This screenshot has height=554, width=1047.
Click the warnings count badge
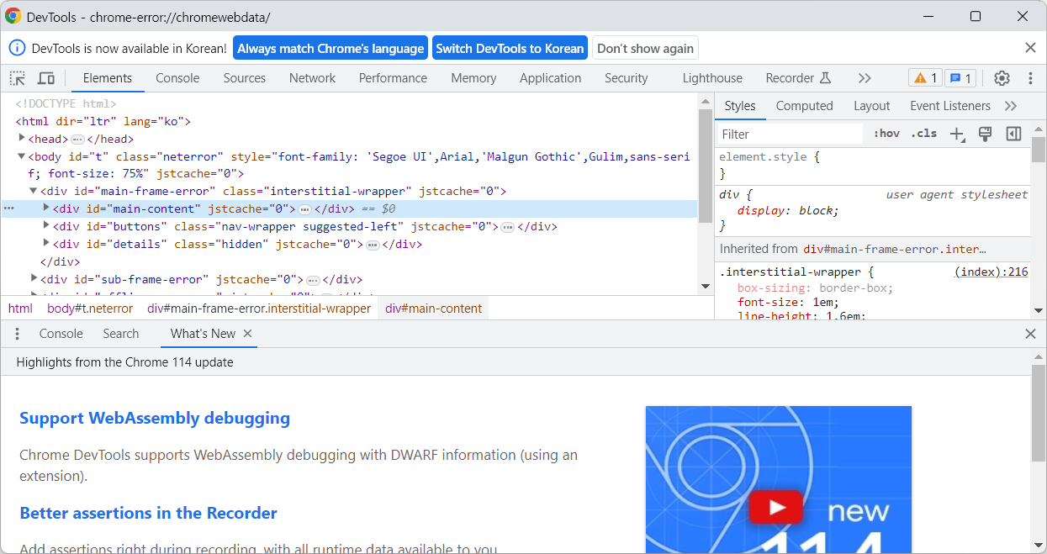(925, 78)
